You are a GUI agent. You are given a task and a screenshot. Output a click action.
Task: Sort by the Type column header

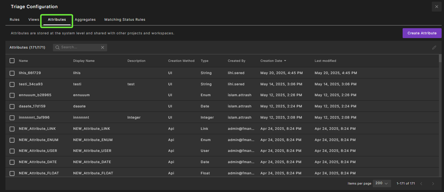click(205, 61)
